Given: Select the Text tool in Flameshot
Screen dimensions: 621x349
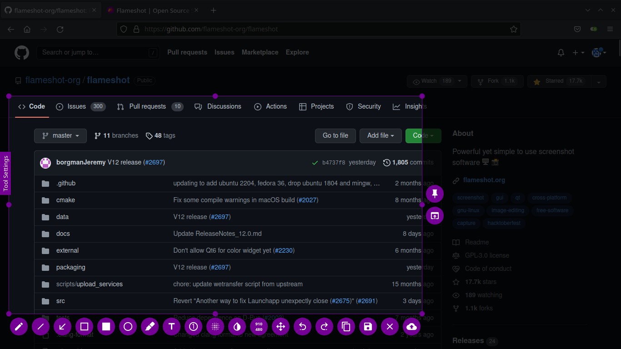Looking at the screenshot, I should (x=171, y=326).
